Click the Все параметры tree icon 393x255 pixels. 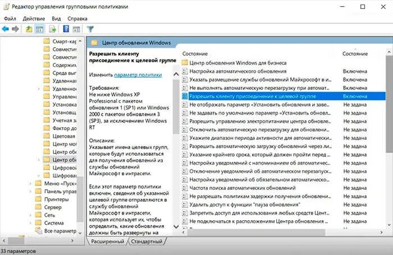(x=39, y=231)
